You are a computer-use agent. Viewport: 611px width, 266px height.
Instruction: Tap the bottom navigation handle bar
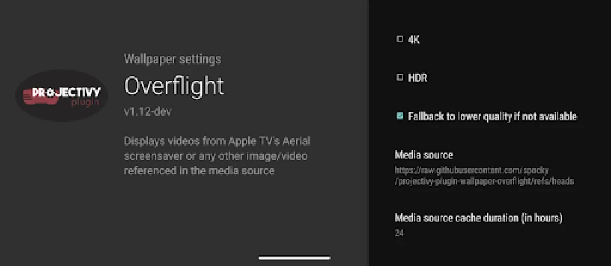[294, 257]
